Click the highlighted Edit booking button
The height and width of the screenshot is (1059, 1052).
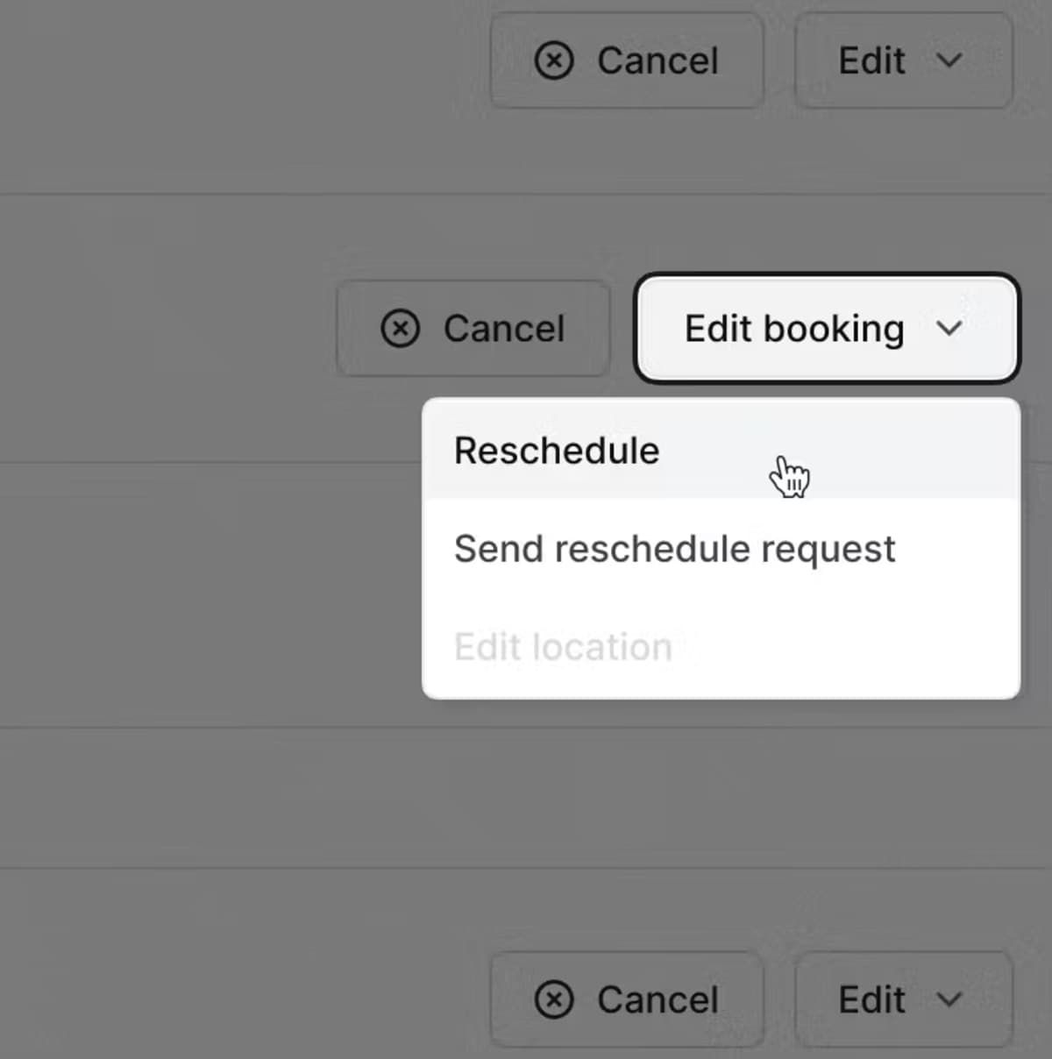[x=826, y=329]
